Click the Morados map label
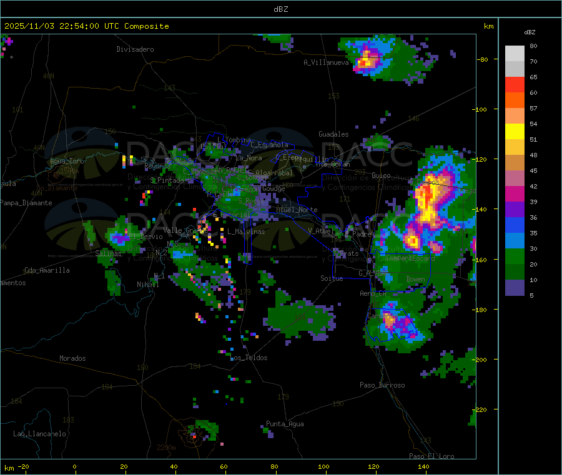562x475 pixels. coord(72,358)
